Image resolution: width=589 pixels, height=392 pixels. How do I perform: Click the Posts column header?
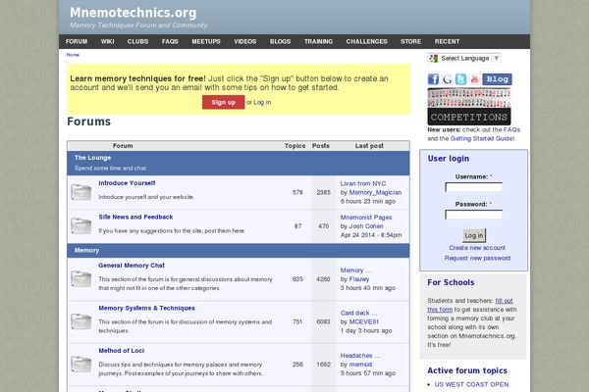coord(321,146)
